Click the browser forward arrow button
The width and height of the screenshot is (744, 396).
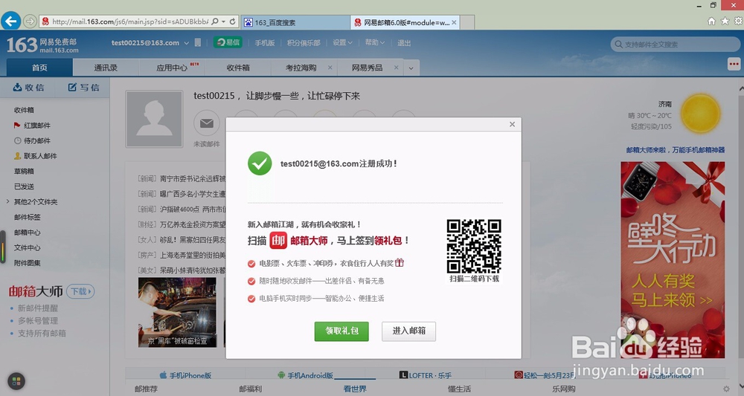pos(30,22)
